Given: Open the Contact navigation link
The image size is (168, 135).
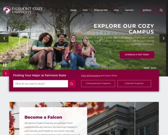Looking at the screenshot, I should pos(129,10).
